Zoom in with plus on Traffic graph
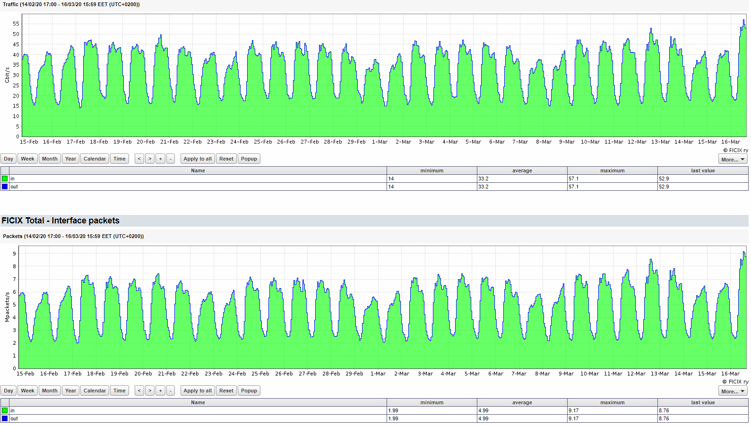751x426 pixels. [161, 159]
